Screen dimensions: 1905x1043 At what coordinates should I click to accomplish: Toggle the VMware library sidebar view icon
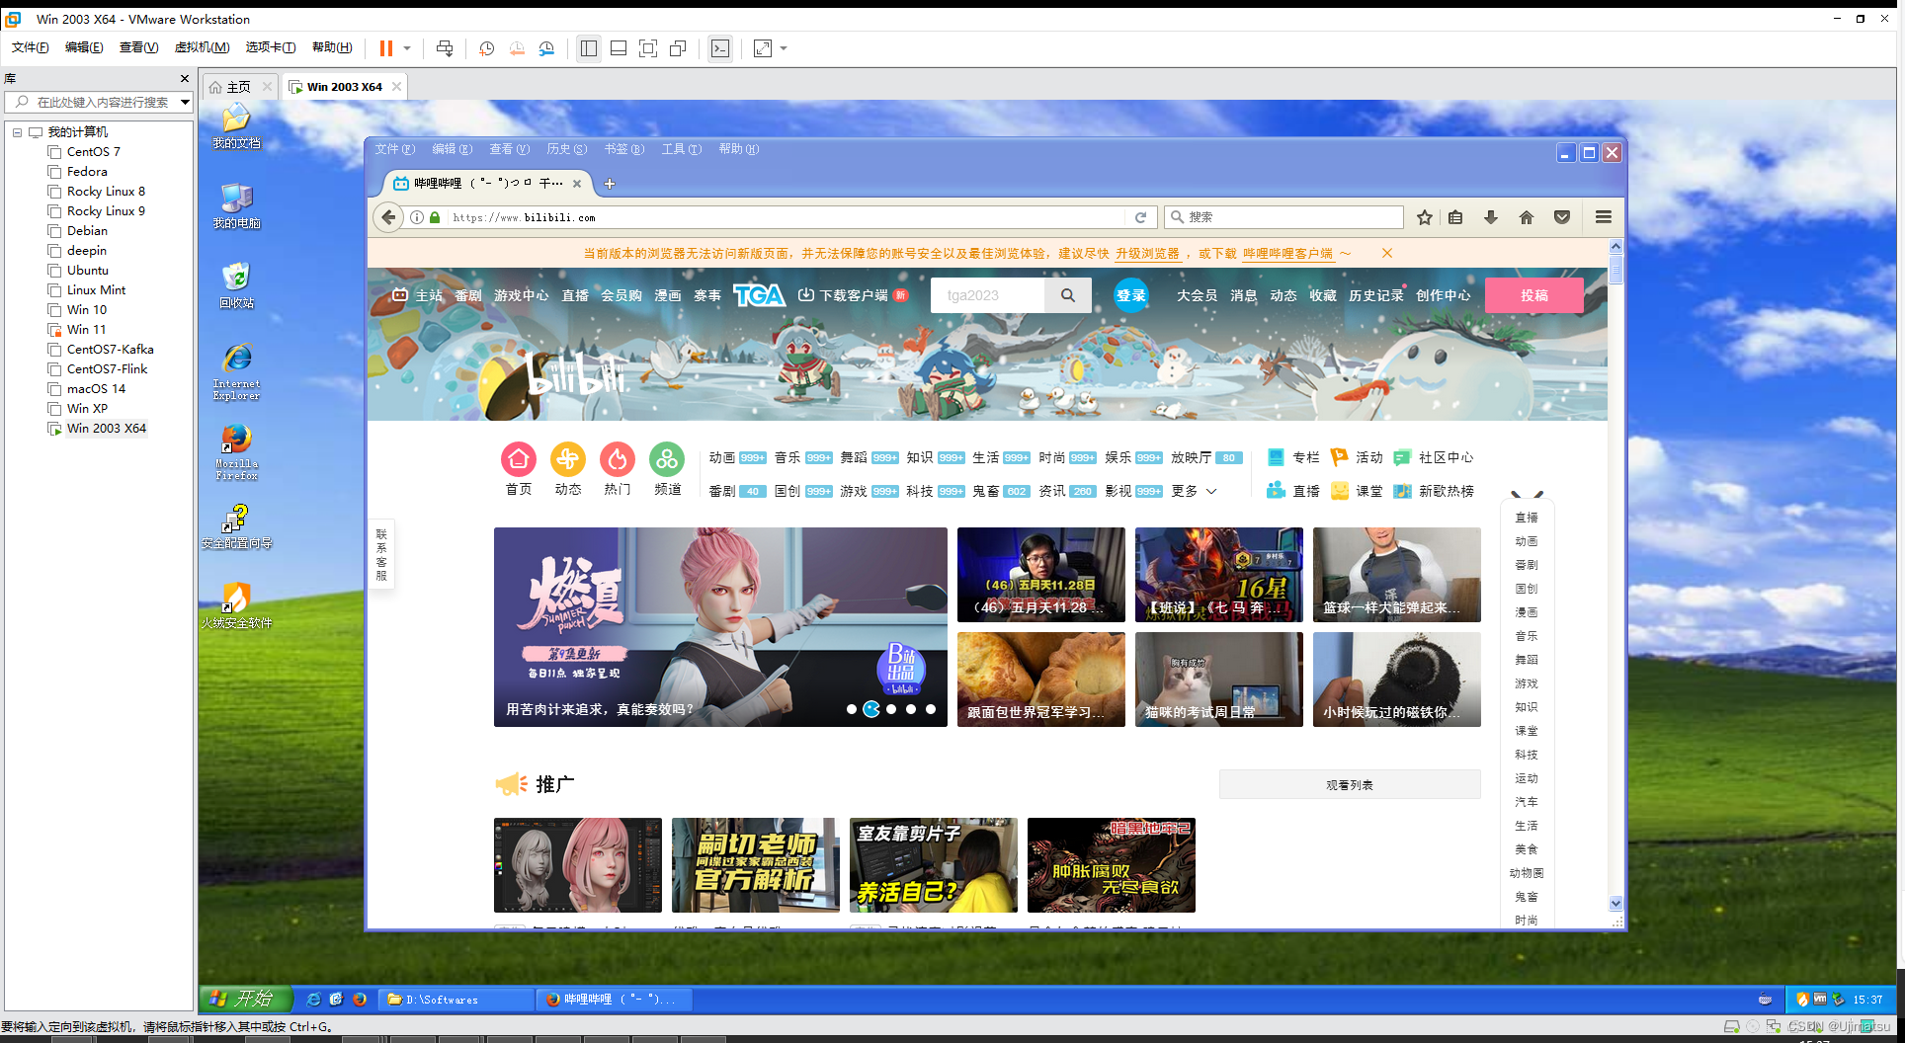coord(589,48)
